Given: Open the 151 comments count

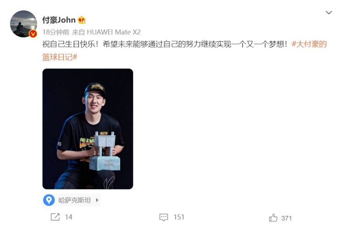Looking at the screenshot, I should (179, 217).
